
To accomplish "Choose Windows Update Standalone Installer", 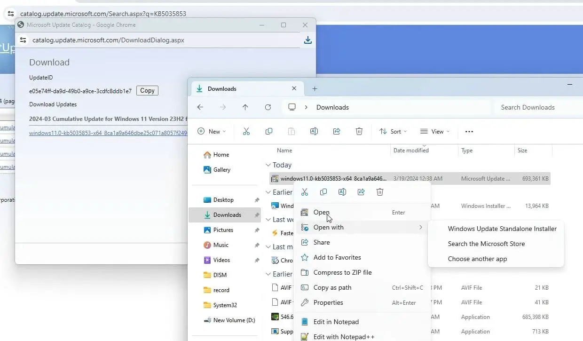I will pyautogui.click(x=502, y=229).
